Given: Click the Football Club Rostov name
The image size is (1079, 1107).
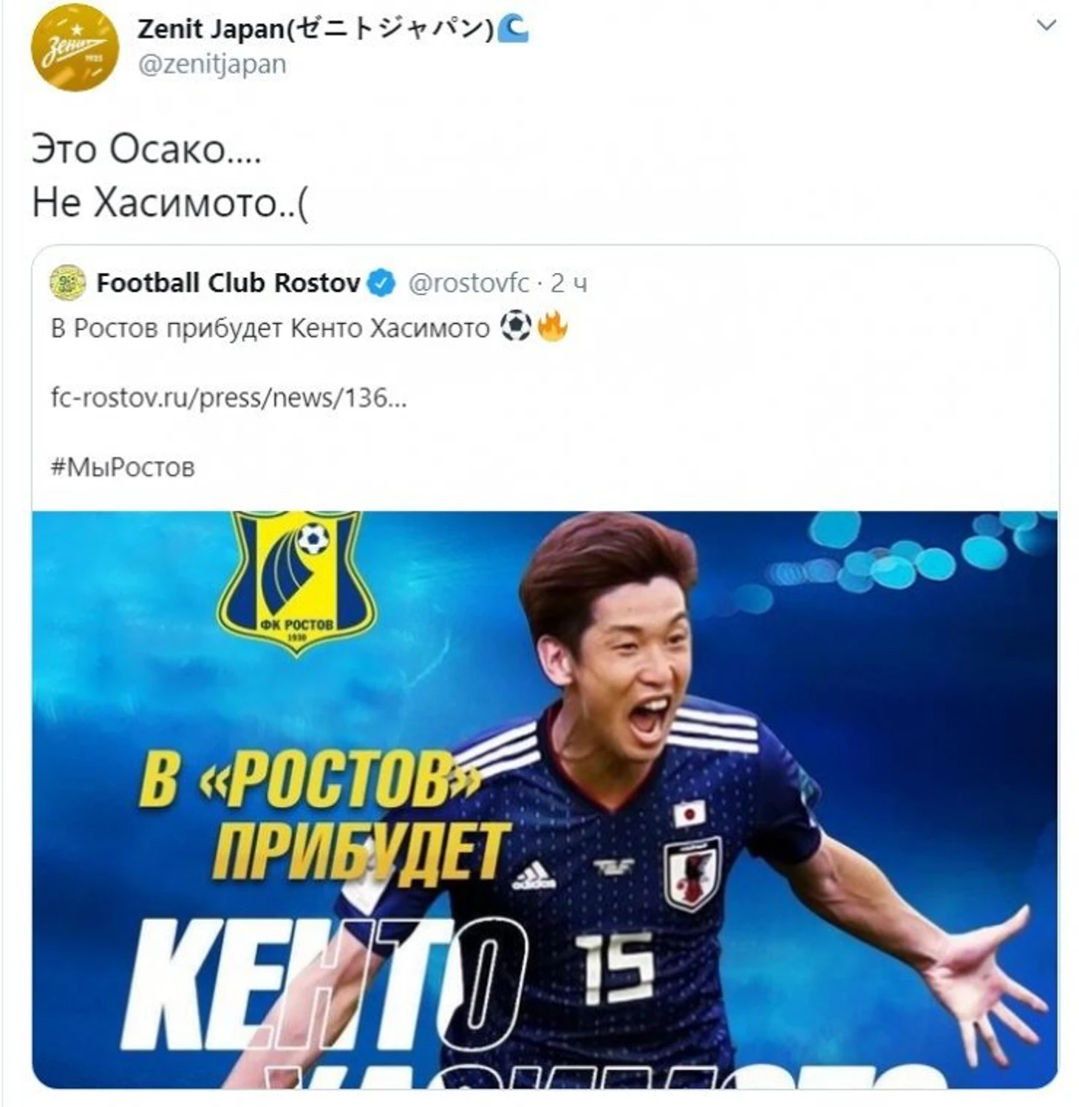Looking at the screenshot, I should coord(228,282).
